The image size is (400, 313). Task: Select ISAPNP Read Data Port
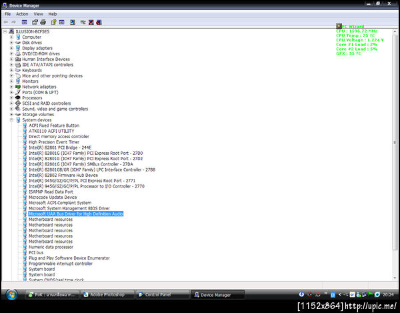(51, 192)
